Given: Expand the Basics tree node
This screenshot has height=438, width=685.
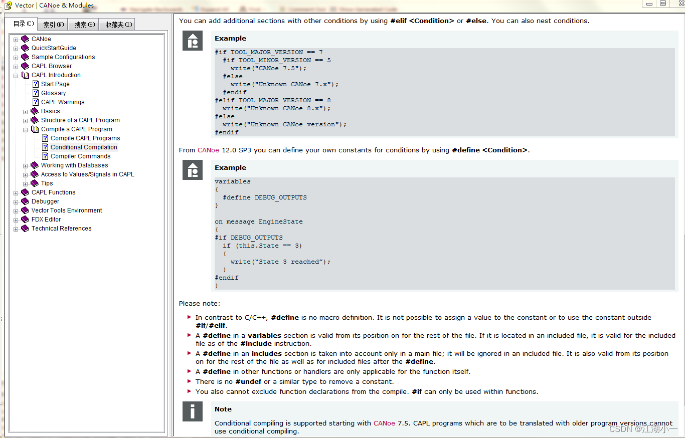Looking at the screenshot, I should tap(26, 112).
